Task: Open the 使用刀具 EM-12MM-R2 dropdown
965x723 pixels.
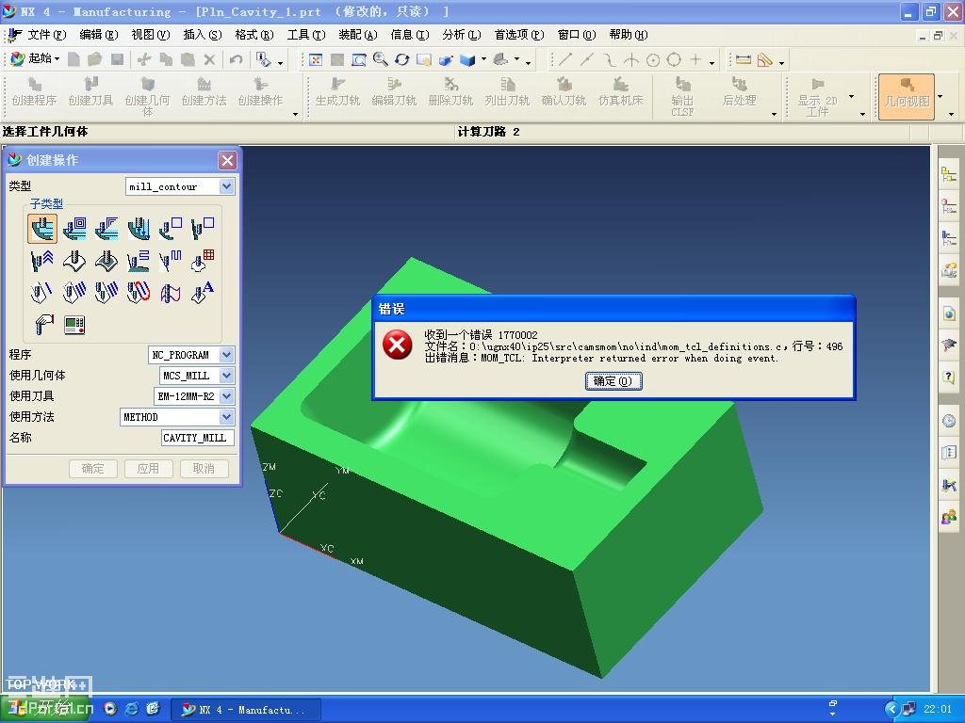Action: click(x=226, y=396)
